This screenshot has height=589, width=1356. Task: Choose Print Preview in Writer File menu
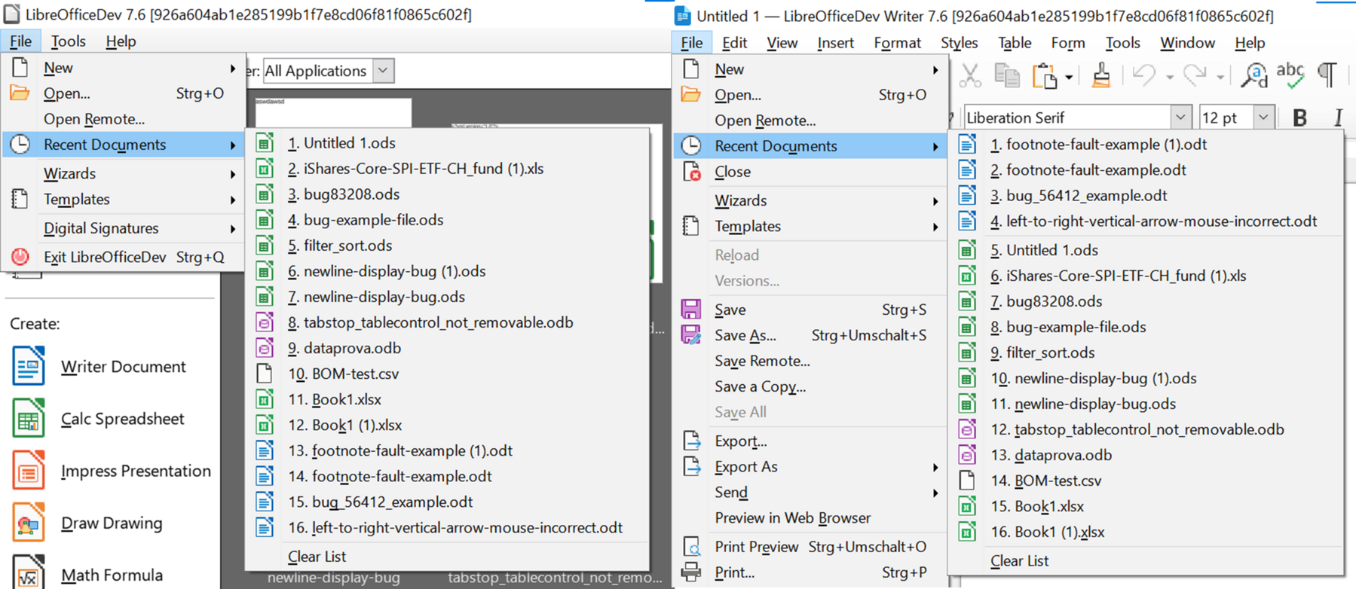pyautogui.click(x=756, y=547)
